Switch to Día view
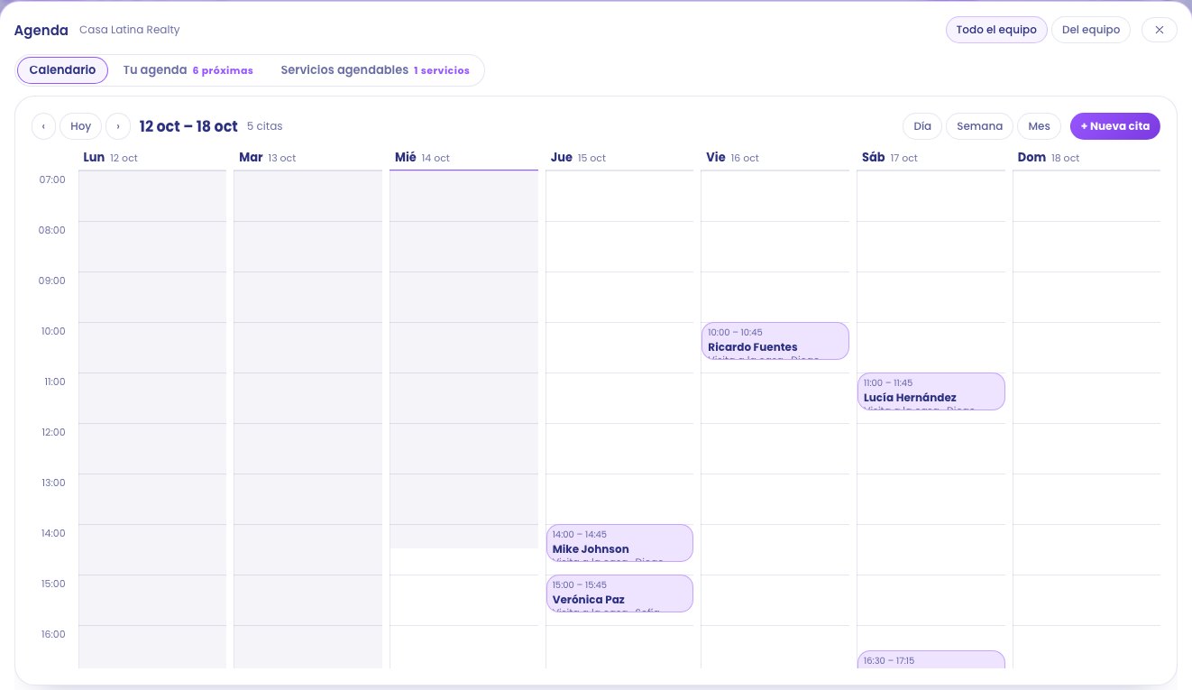Viewport: 1192px width, 690px height. pos(922,126)
